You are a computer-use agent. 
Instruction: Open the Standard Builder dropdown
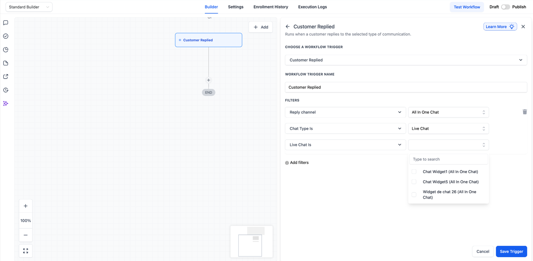click(x=29, y=7)
